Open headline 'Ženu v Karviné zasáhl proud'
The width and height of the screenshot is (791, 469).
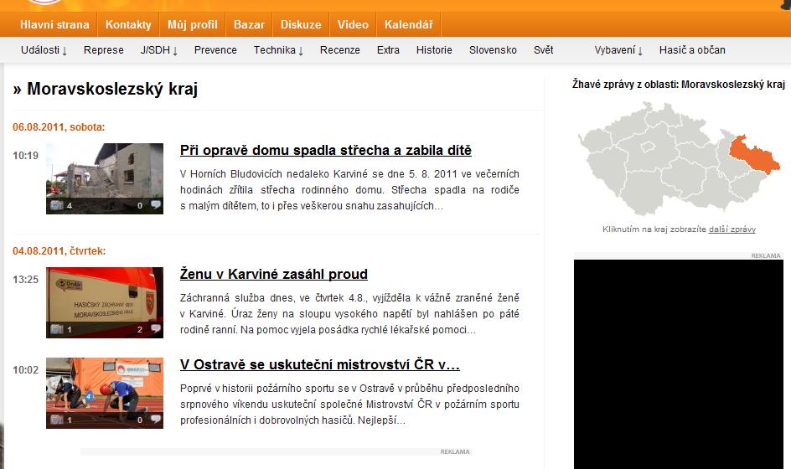(274, 275)
